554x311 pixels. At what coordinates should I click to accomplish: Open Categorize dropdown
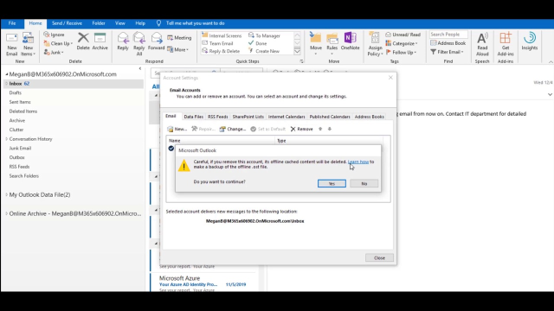click(402, 43)
